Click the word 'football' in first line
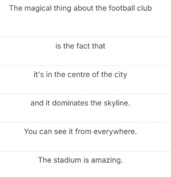Image resolution: width=171 pixels, height=177 pixels. coord(122,8)
